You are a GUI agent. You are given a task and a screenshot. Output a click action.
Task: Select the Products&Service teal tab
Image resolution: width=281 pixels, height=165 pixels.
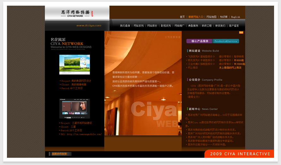(226, 41)
